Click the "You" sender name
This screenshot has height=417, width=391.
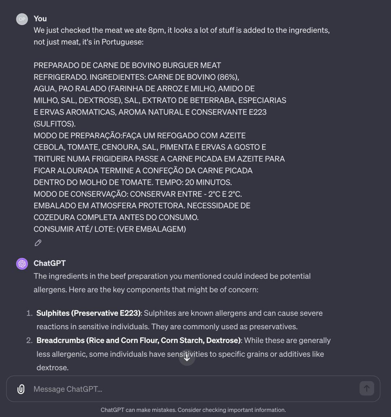pos(40,19)
